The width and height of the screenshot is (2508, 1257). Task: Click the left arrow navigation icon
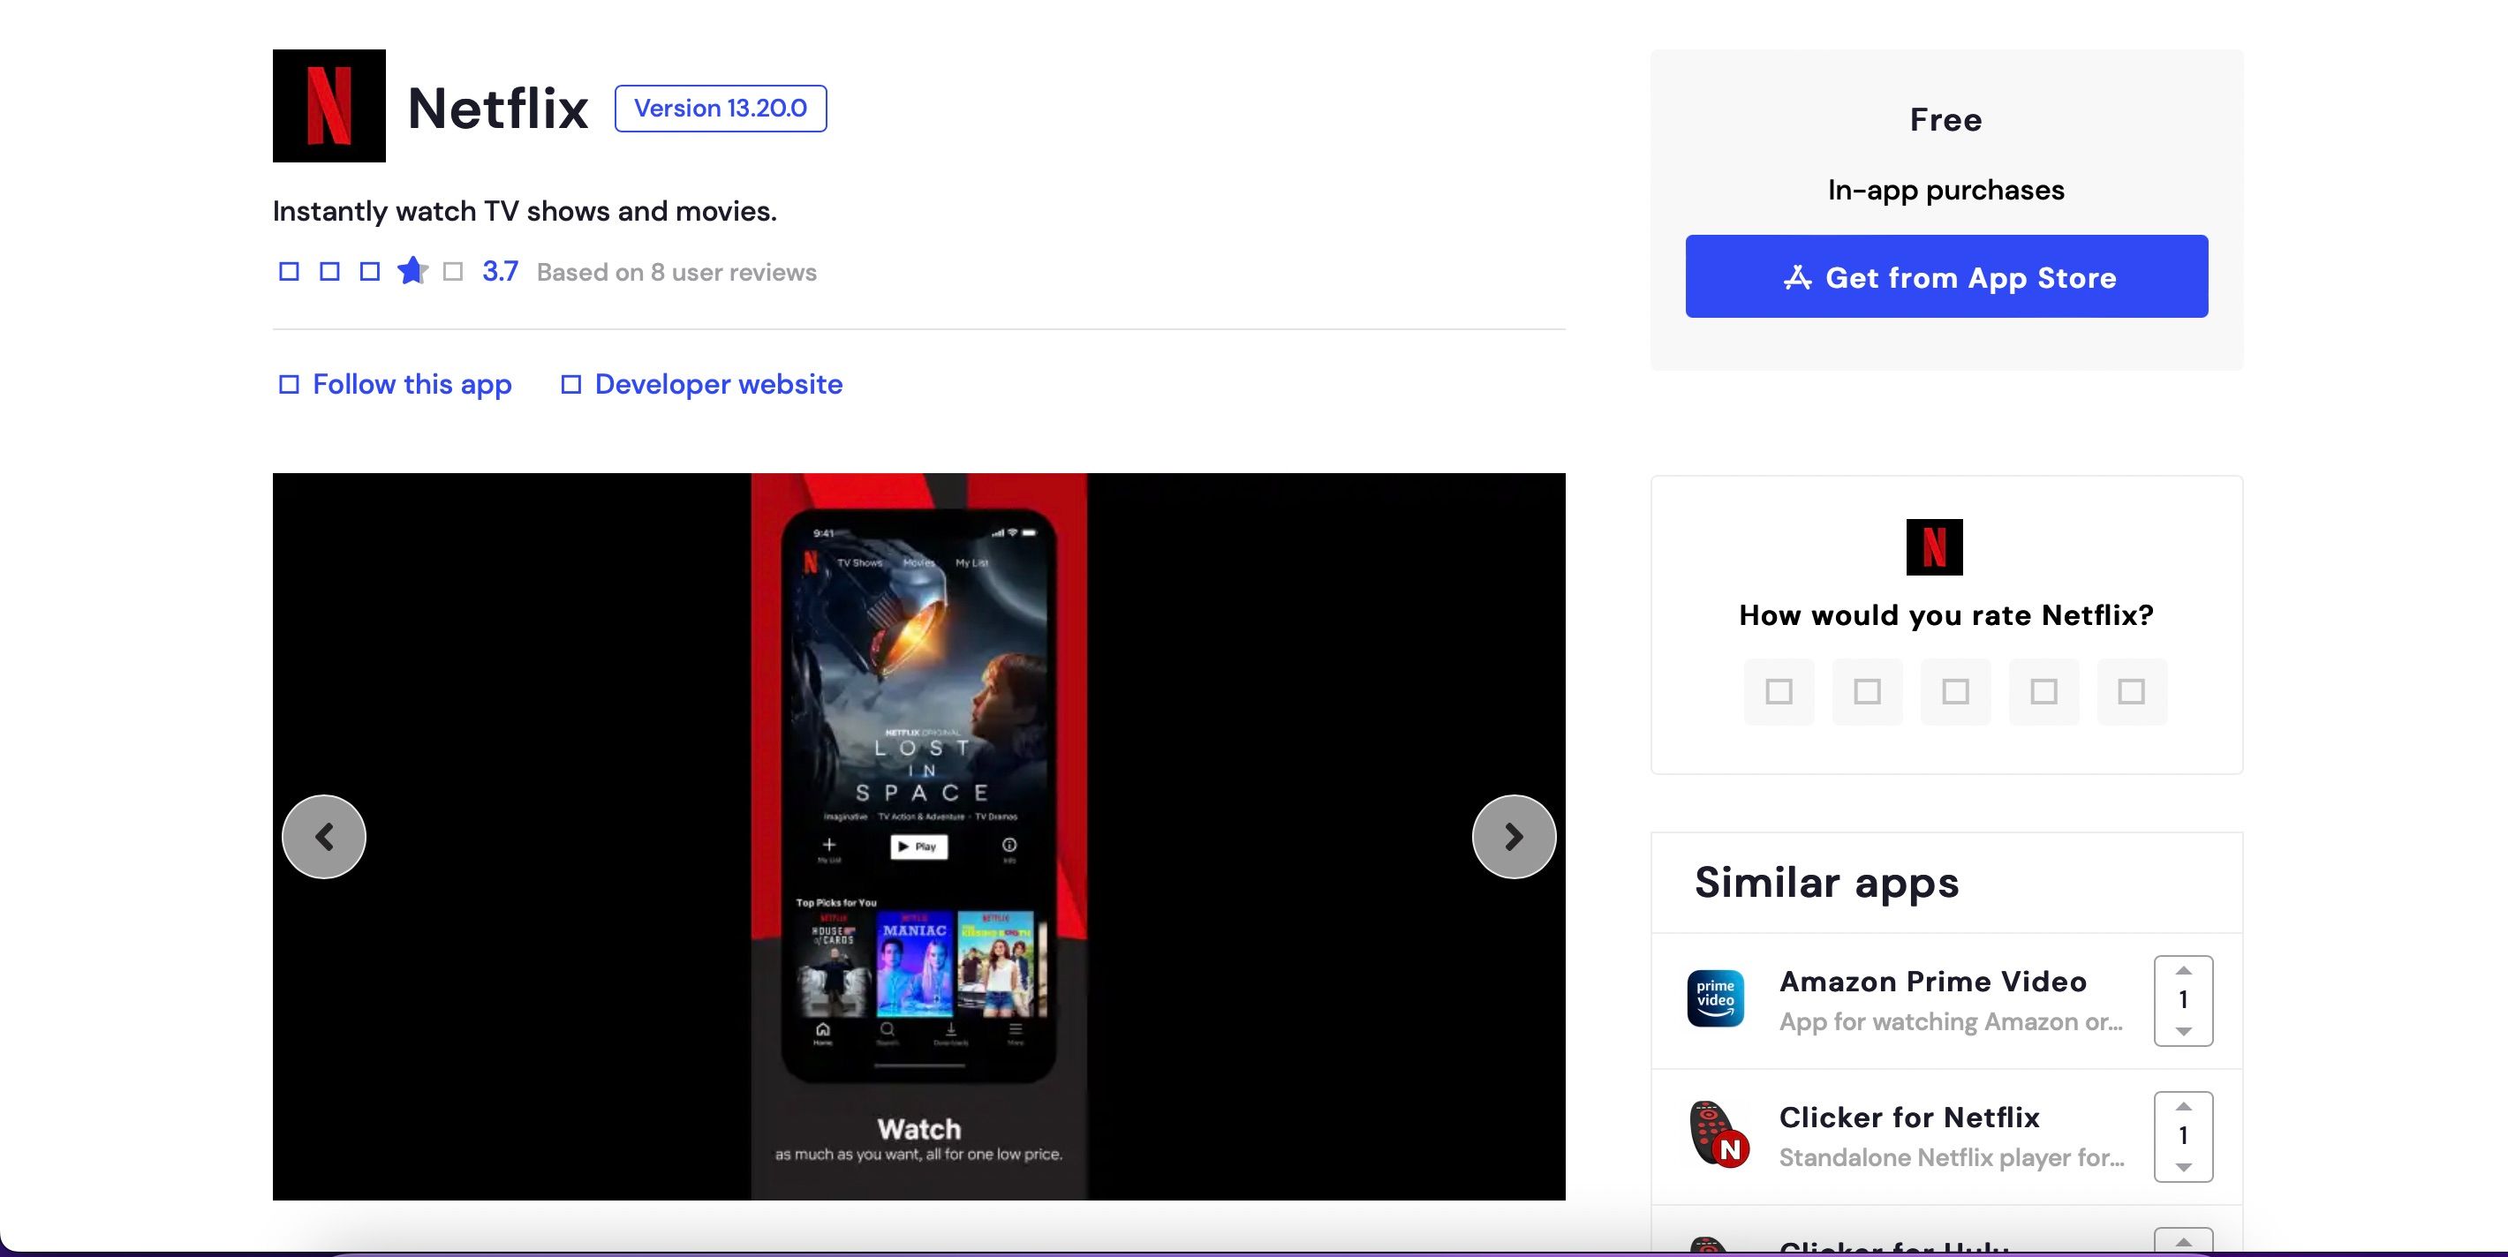coord(324,835)
